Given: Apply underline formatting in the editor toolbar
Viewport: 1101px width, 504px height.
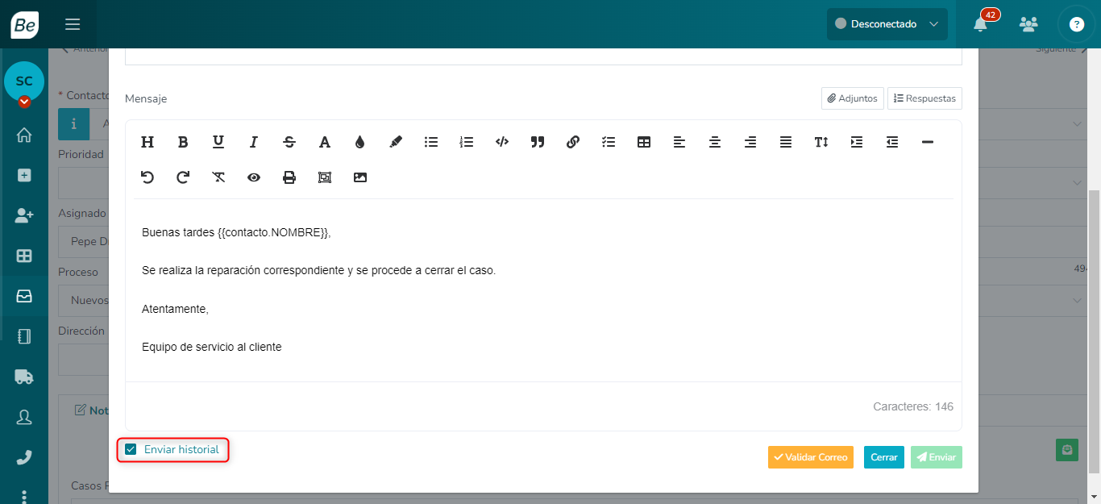Looking at the screenshot, I should pos(218,142).
